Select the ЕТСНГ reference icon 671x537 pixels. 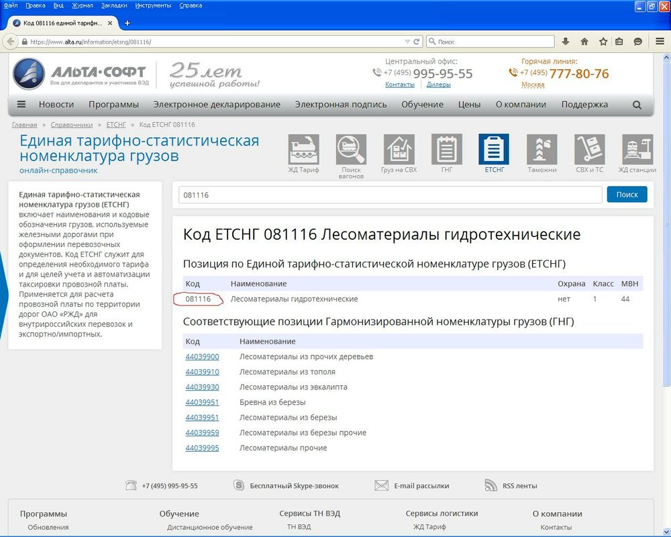(494, 149)
